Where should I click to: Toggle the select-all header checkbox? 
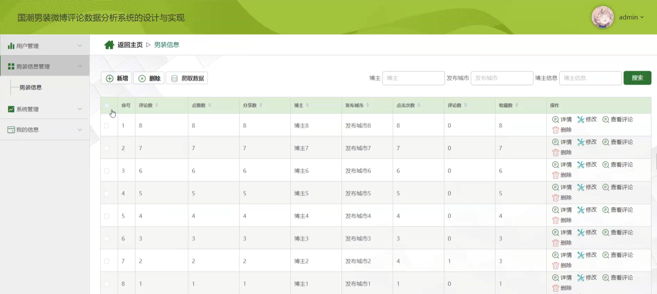coord(107,105)
